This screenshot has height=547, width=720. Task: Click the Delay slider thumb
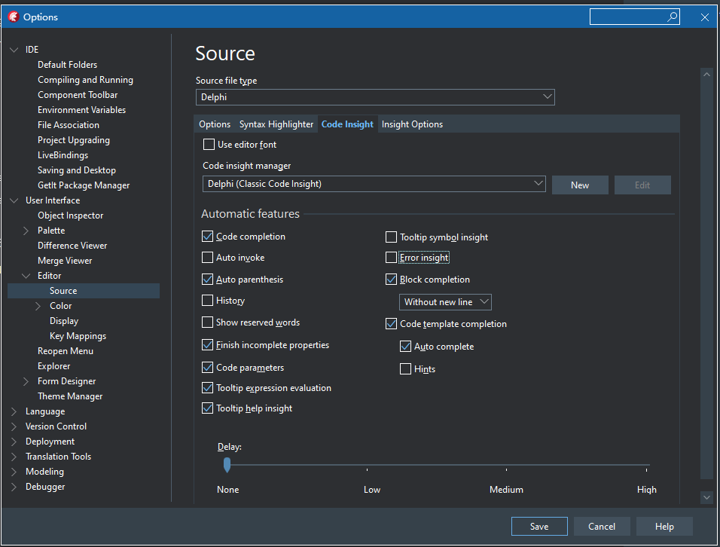[x=227, y=465]
